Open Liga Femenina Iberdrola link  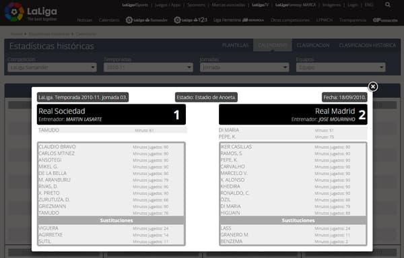[x=238, y=20]
